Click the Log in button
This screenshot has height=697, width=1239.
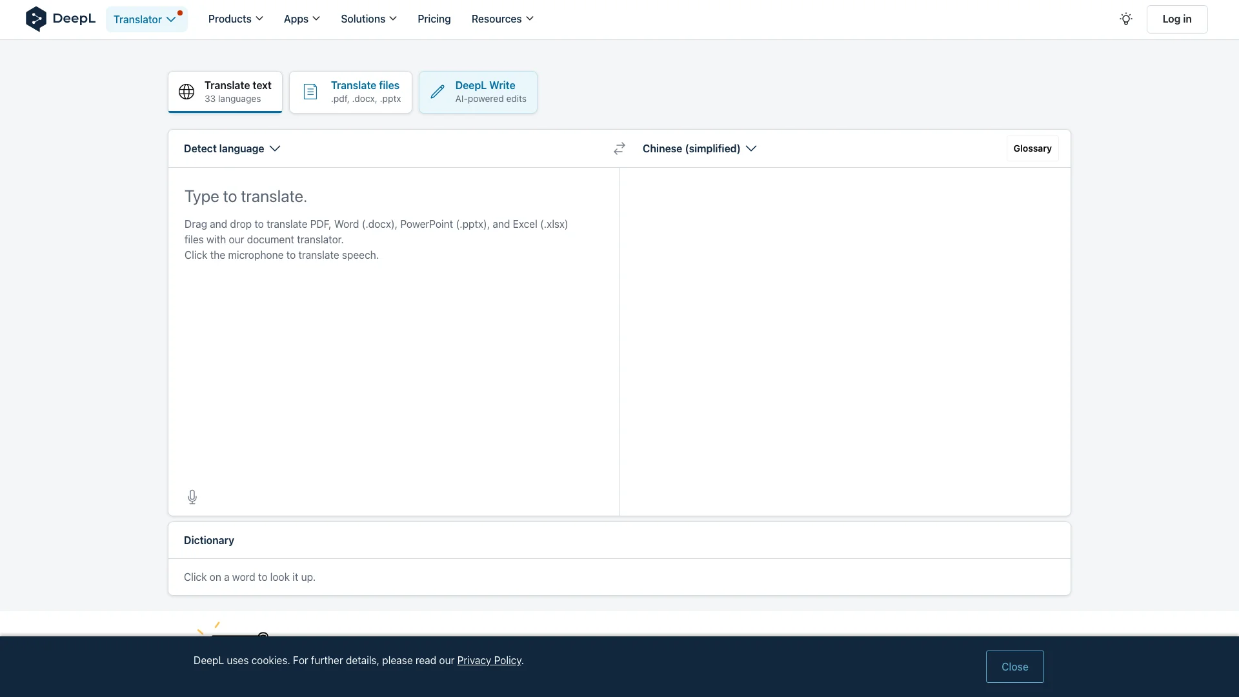1177,19
